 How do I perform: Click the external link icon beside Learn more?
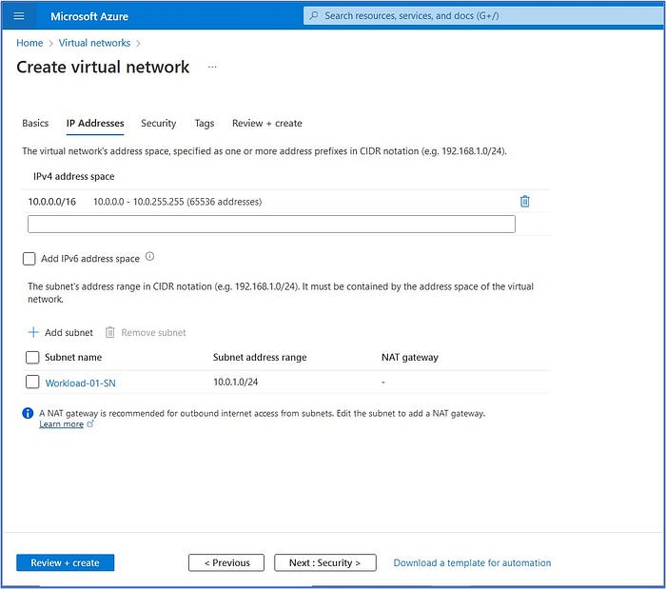(x=90, y=423)
